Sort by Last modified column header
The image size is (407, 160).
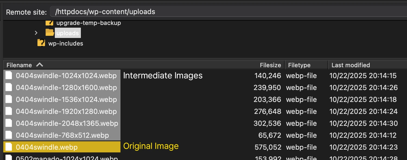click(351, 65)
